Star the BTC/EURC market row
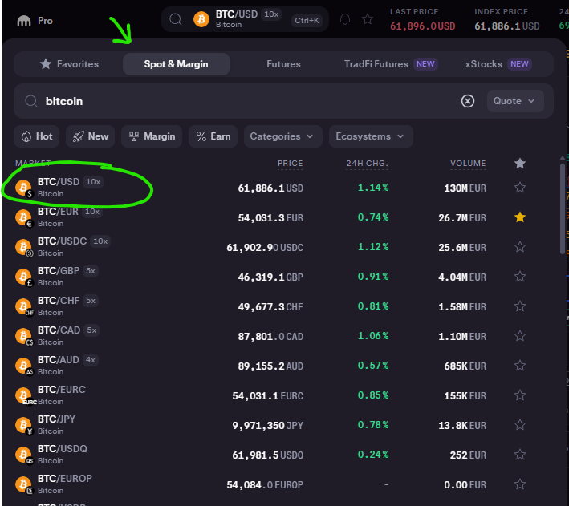Screen dimensions: 569x506 pyautogui.click(x=520, y=395)
